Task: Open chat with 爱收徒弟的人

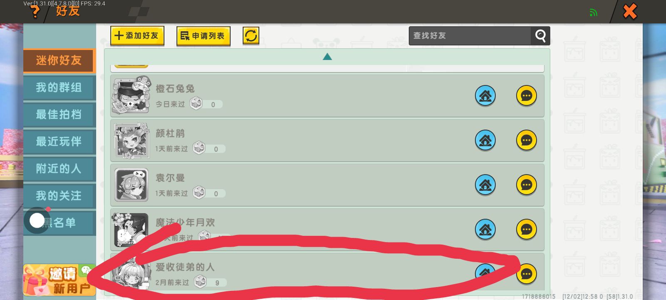Action: click(527, 274)
